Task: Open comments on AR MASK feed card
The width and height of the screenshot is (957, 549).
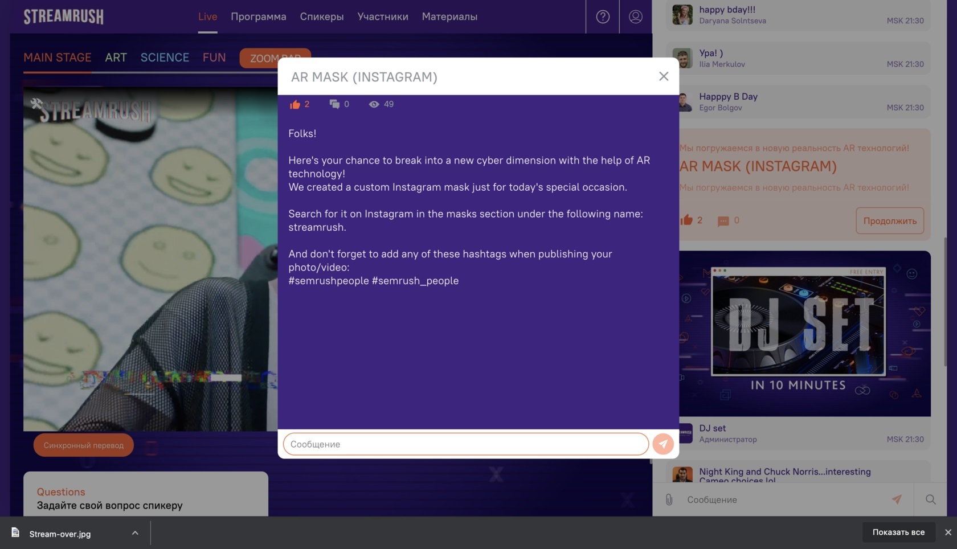Action: coord(723,221)
